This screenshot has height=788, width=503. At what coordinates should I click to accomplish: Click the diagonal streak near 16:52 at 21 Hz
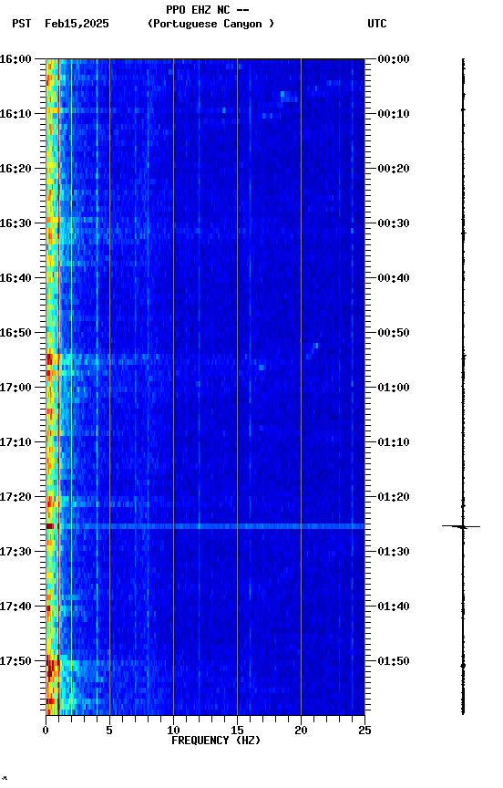click(x=313, y=350)
